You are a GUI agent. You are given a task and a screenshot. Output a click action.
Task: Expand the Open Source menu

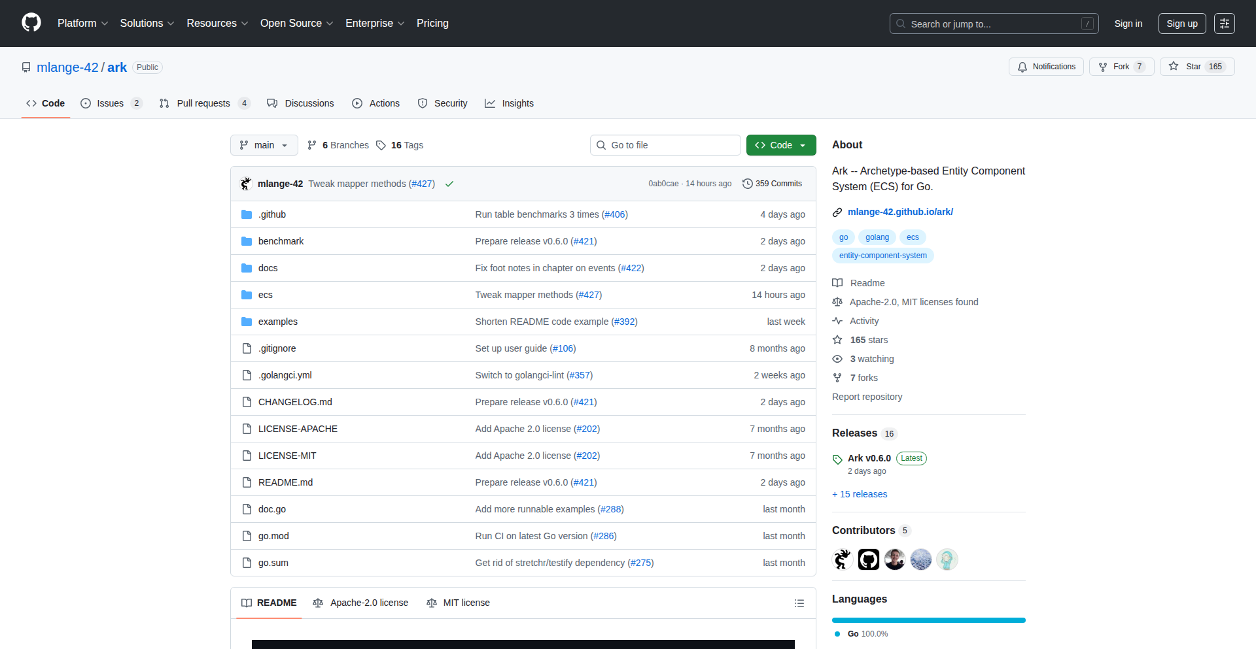(x=297, y=24)
